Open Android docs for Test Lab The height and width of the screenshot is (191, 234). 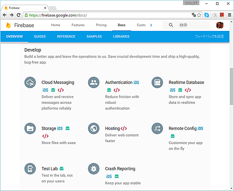click(x=62, y=168)
